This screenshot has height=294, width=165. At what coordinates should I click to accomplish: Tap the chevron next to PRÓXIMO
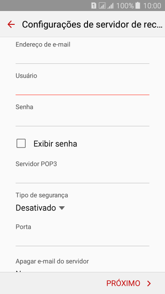(149, 283)
